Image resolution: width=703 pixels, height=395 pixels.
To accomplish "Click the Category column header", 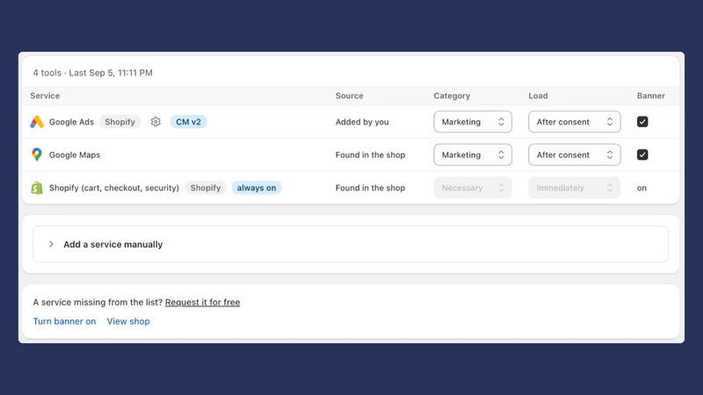I will click(x=452, y=96).
